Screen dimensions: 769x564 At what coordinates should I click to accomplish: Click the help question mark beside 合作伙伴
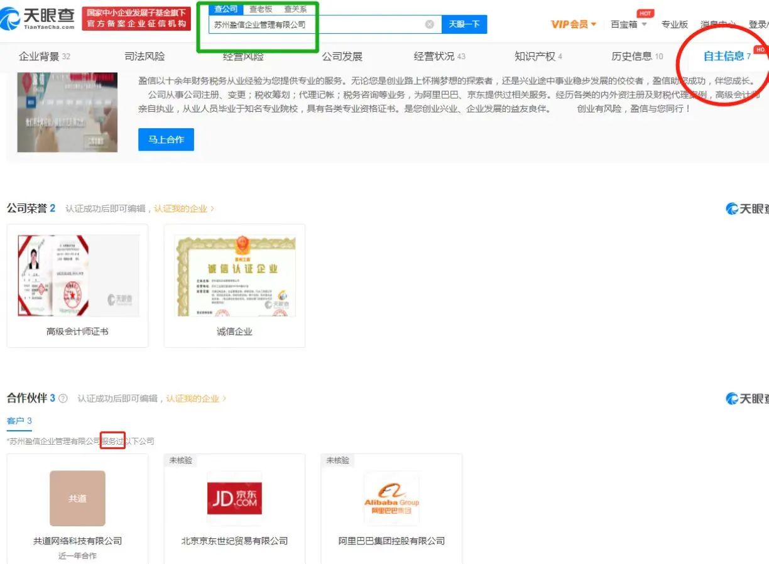[x=63, y=399]
